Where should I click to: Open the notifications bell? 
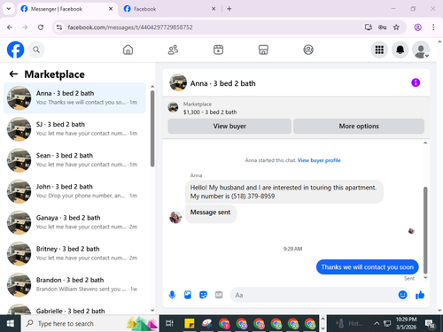400,50
